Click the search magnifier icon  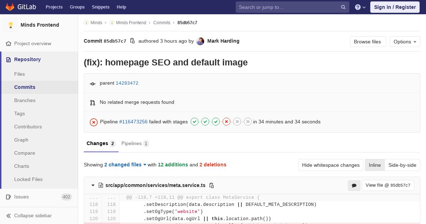click(343, 7)
